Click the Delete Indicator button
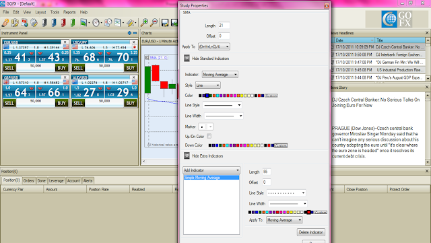 (311, 232)
